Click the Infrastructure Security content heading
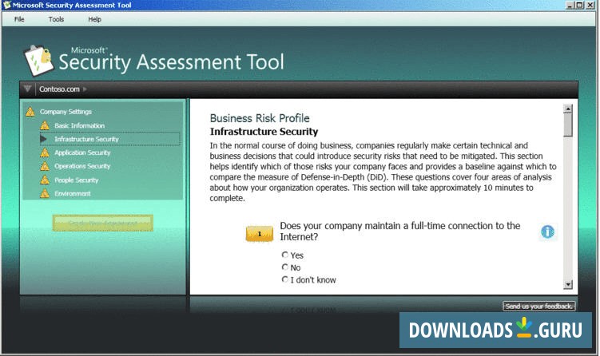 [264, 132]
